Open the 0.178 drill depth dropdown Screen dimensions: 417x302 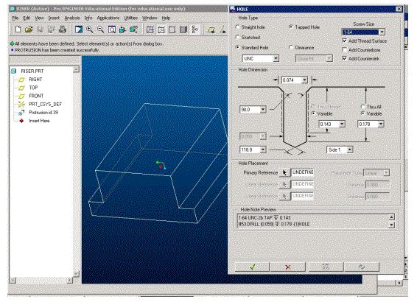click(381, 124)
